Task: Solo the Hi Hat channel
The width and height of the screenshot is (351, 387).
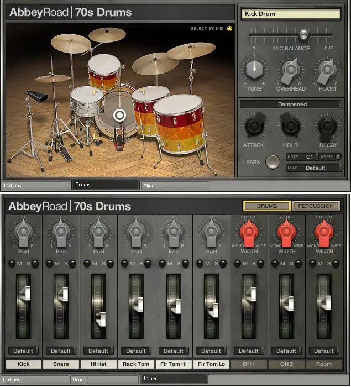Action: (110, 263)
